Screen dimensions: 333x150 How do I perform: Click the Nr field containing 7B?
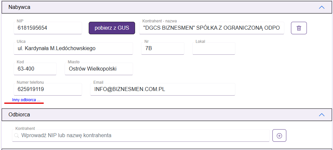coord(163,49)
